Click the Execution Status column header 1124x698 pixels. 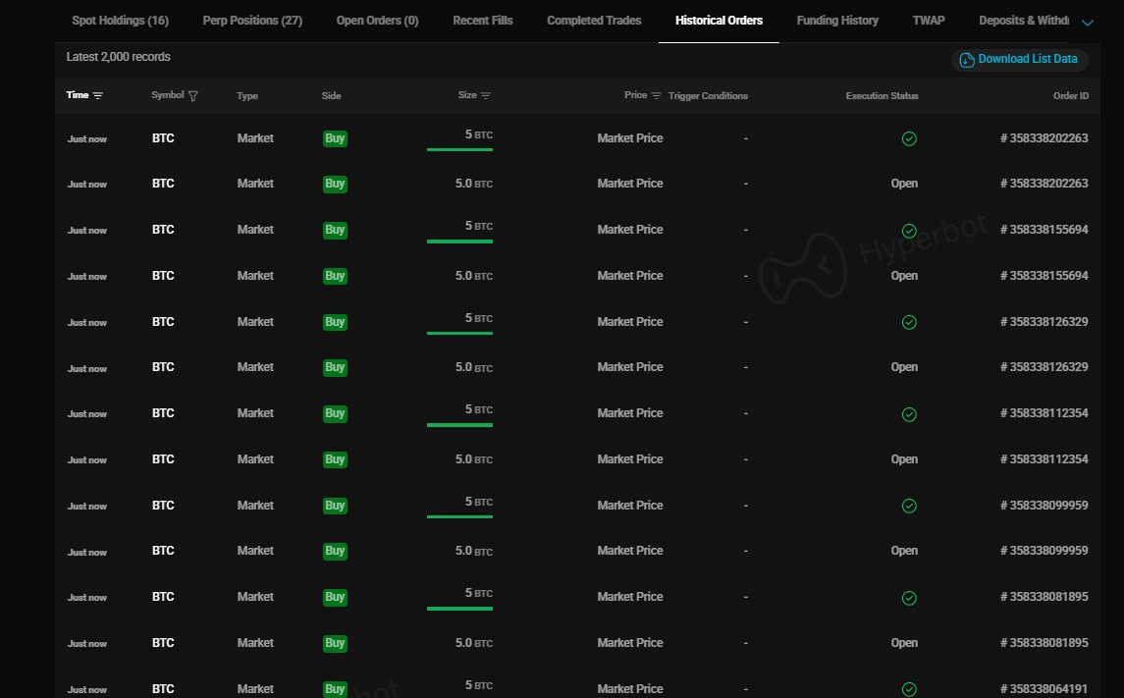tap(882, 96)
